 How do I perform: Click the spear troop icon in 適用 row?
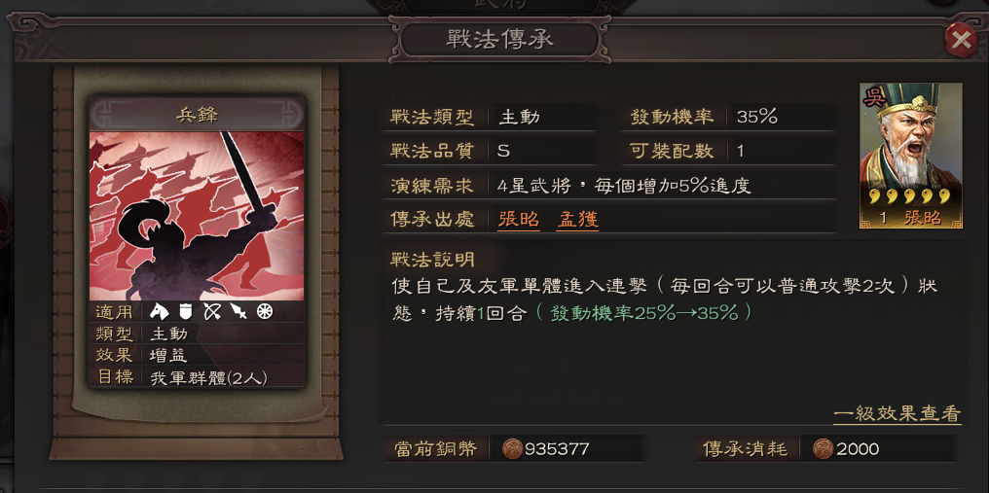click(x=238, y=311)
